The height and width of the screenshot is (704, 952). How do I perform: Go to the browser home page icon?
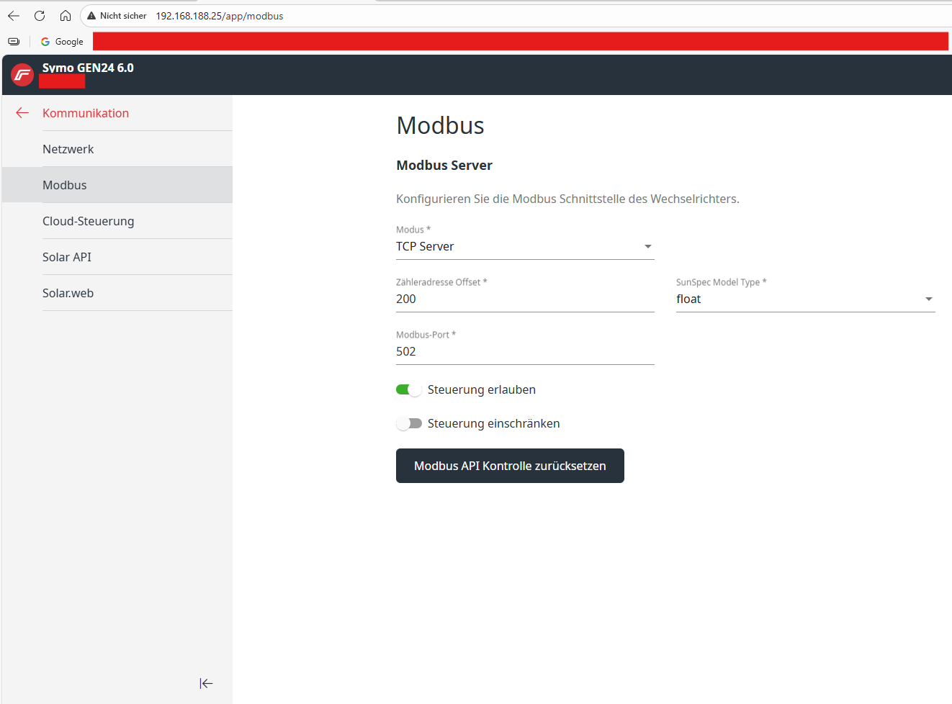[66, 16]
